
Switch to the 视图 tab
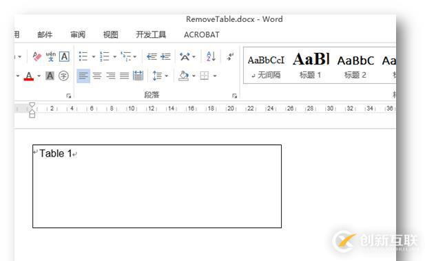click(111, 34)
